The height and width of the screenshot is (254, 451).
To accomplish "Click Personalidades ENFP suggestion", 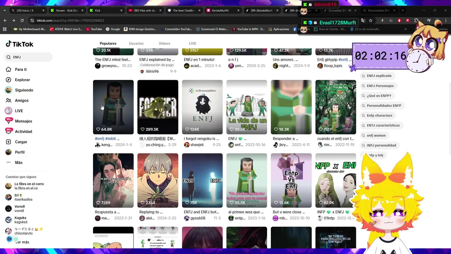I will tap(382, 105).
